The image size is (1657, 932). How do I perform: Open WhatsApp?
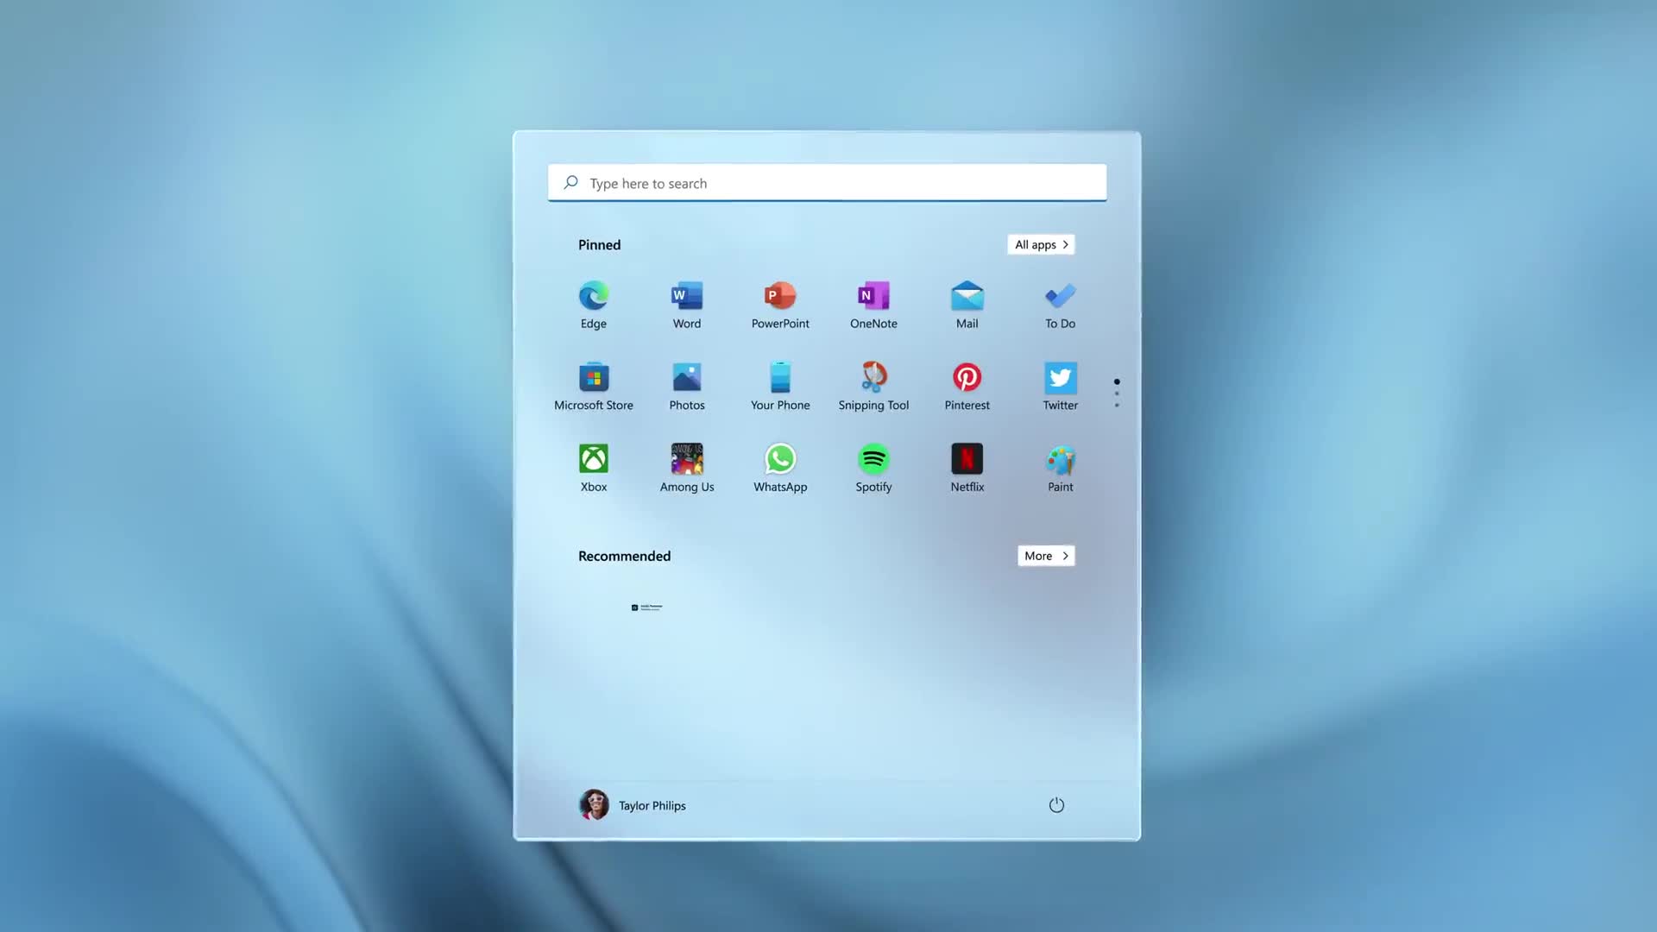click(x=779, y=458)
